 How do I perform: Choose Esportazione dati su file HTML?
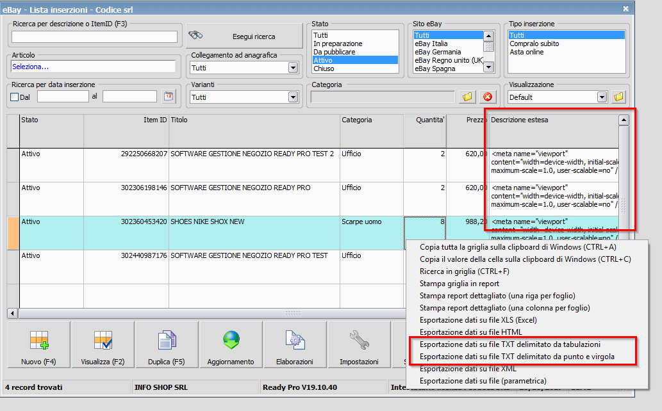point(471,332)
